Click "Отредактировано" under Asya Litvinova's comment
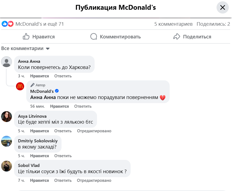This screenshot has width=232, height=191. click(94, 131)
